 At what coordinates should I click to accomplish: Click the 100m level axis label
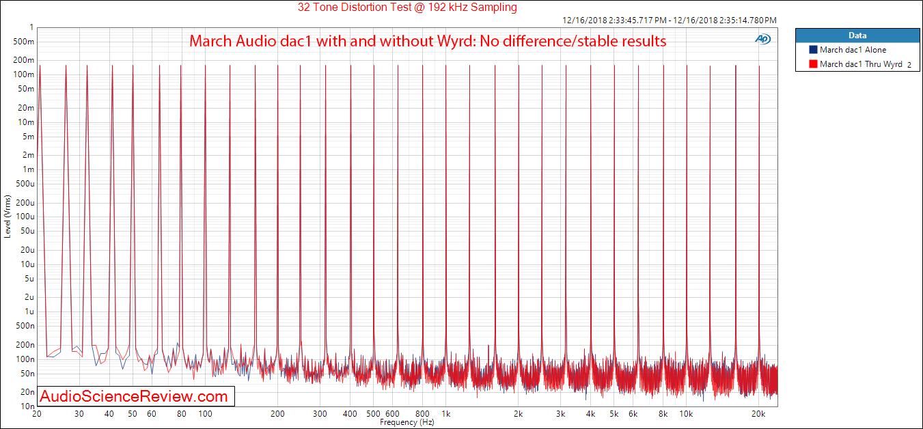25,74
